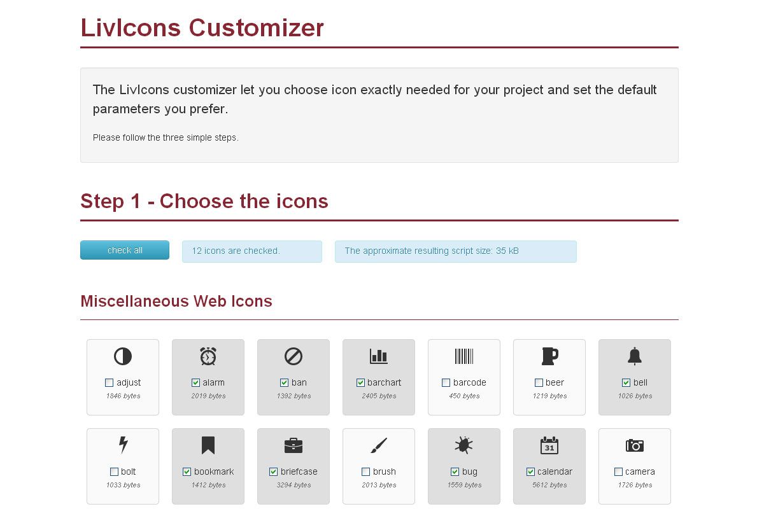Click the calendar icon
The width and height of the screenshot is (764, 509).
(x=549, y=445)
